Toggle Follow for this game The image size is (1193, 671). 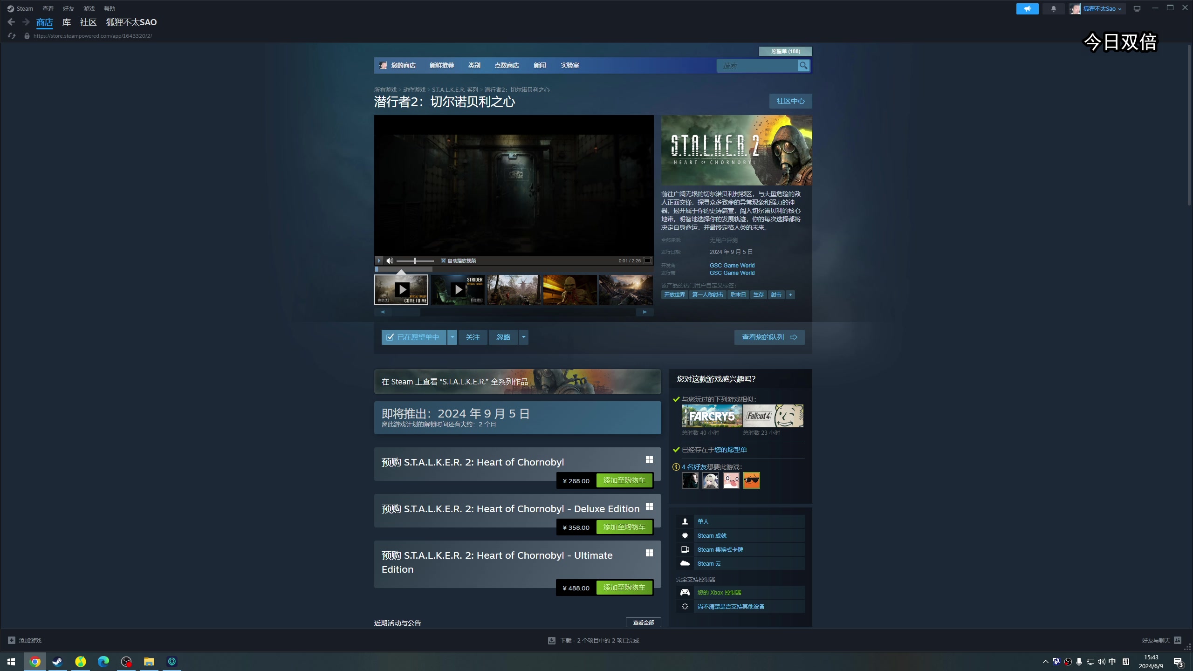[x=473, y=337]
